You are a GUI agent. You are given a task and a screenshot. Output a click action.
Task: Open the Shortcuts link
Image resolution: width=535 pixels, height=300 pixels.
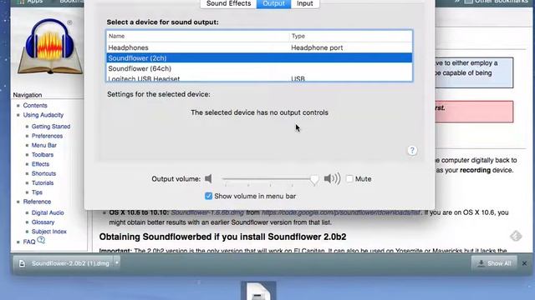43,173
